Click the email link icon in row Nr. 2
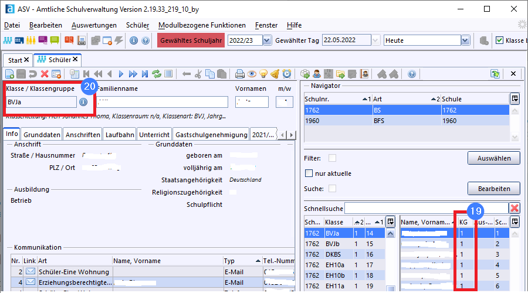Image resolution: width=528 pixels, height=293 pixels. coord(31,271)
